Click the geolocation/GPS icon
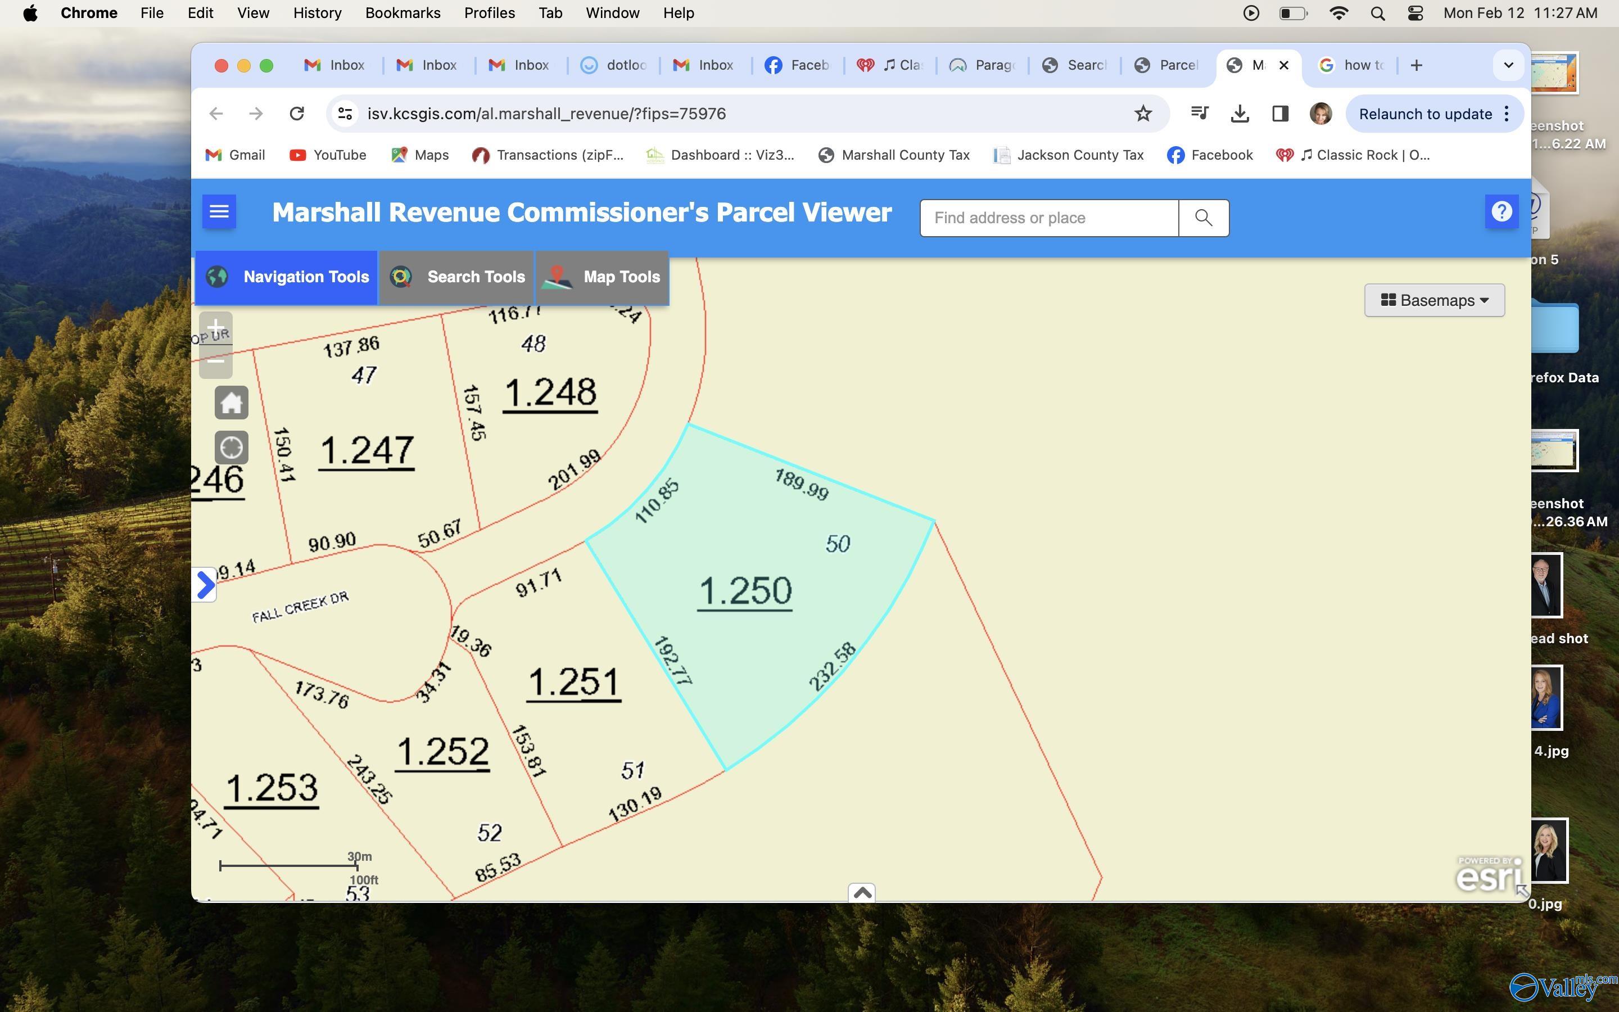Image resolution: width=1619 pixels, height=1012 pixels. (229, 446)
